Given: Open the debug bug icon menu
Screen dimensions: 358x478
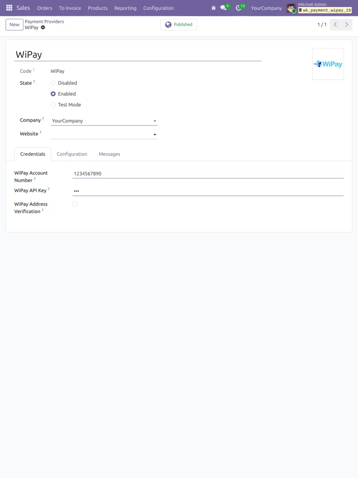Looking at the screenshot, I should point(213,8).
